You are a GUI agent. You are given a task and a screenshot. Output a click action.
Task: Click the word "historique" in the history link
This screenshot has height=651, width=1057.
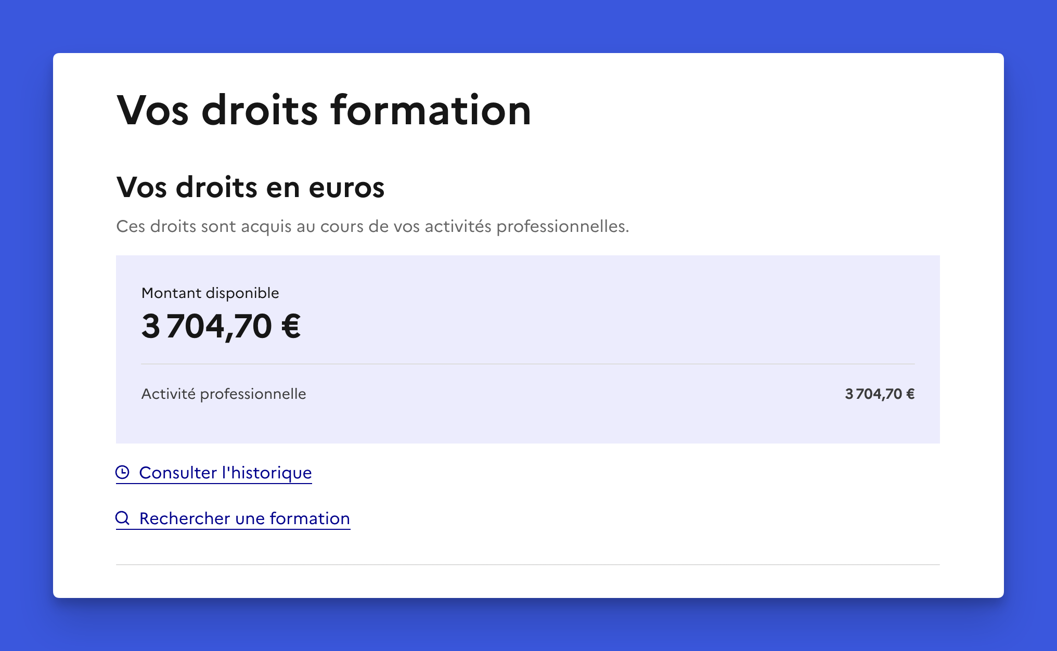[x=271, y=473]
